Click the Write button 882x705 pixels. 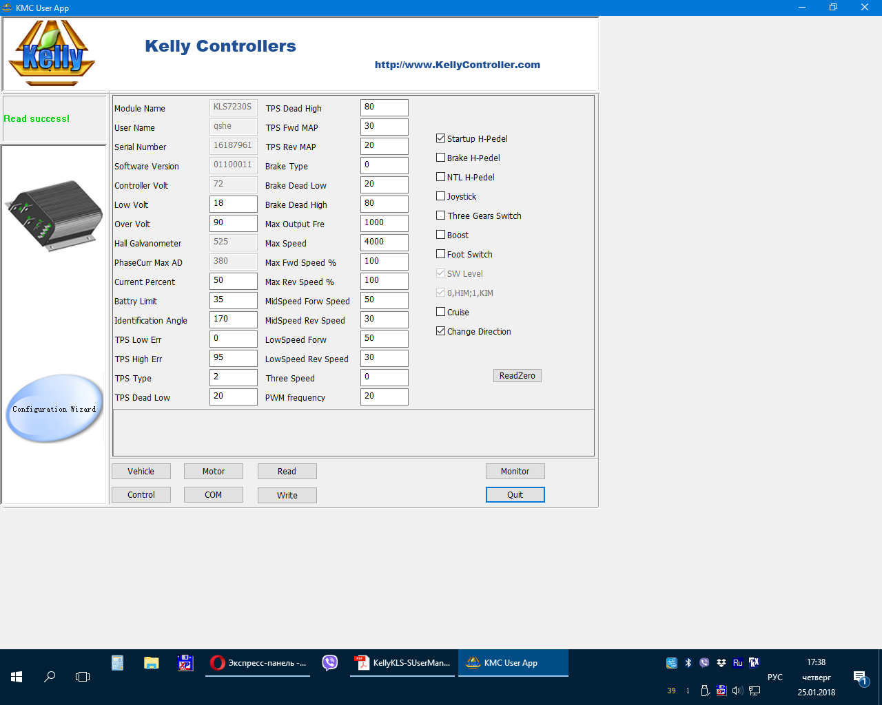click(x=287, y=496)
